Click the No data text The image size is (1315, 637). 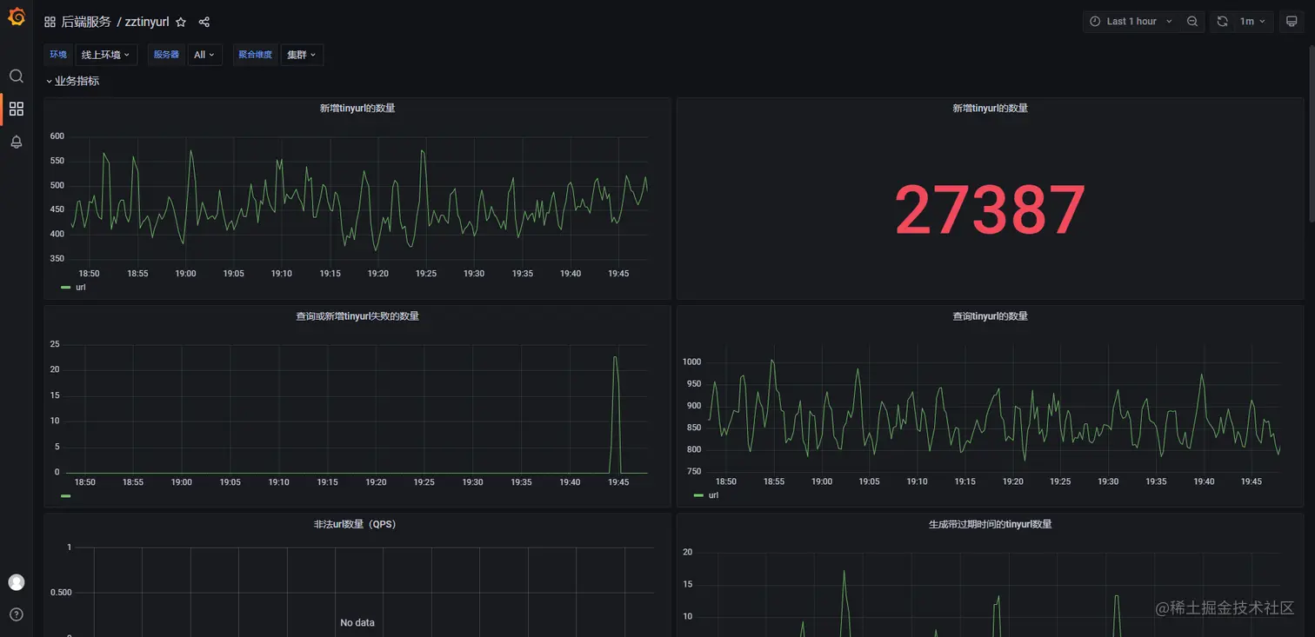(357, 623)
